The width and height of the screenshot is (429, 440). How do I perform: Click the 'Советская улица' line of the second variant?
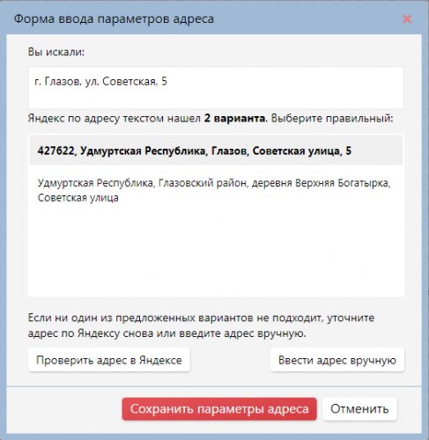pyautogui.click(x=78, y=198)
